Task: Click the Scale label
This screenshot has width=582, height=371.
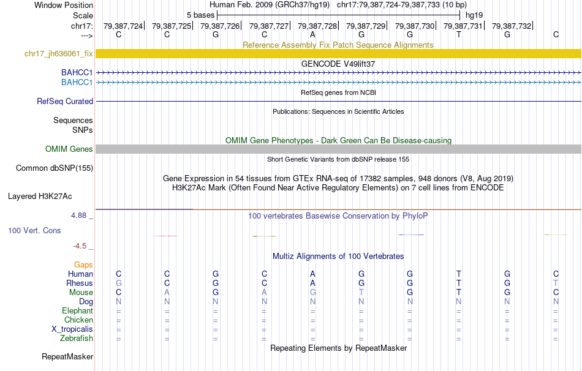Action: pyautogui.click(x=83, y=15)
